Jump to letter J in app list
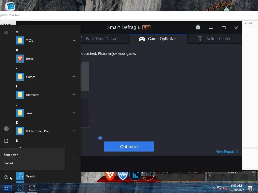The height and width of the screenshot is (193, 258). point(17,104)
